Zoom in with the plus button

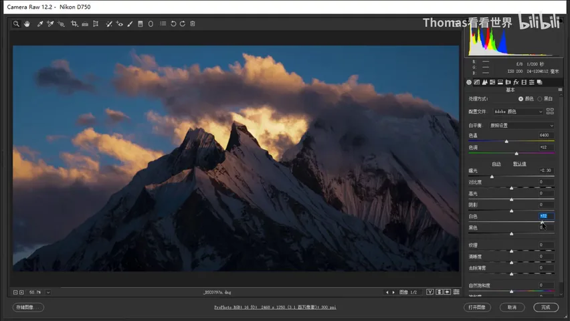(x=21, y=292)
